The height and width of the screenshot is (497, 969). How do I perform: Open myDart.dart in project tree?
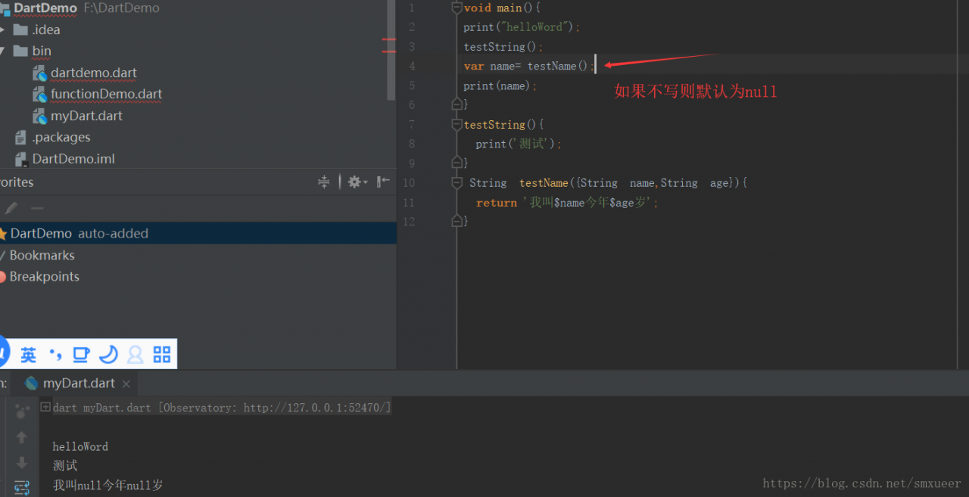[x=87, y=116]
